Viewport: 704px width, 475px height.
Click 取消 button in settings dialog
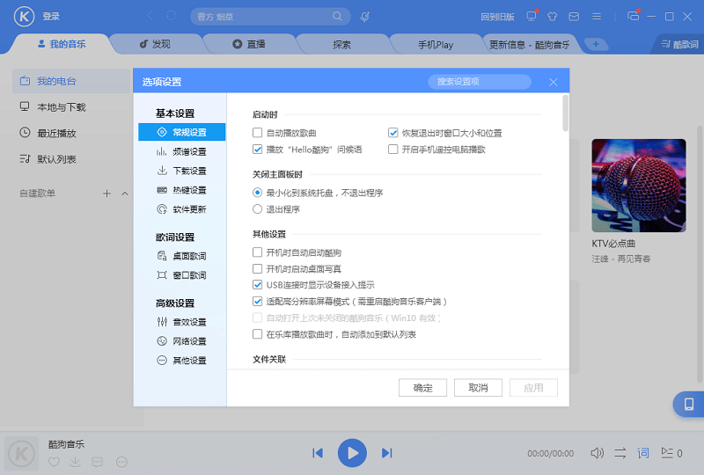[478, 387]
